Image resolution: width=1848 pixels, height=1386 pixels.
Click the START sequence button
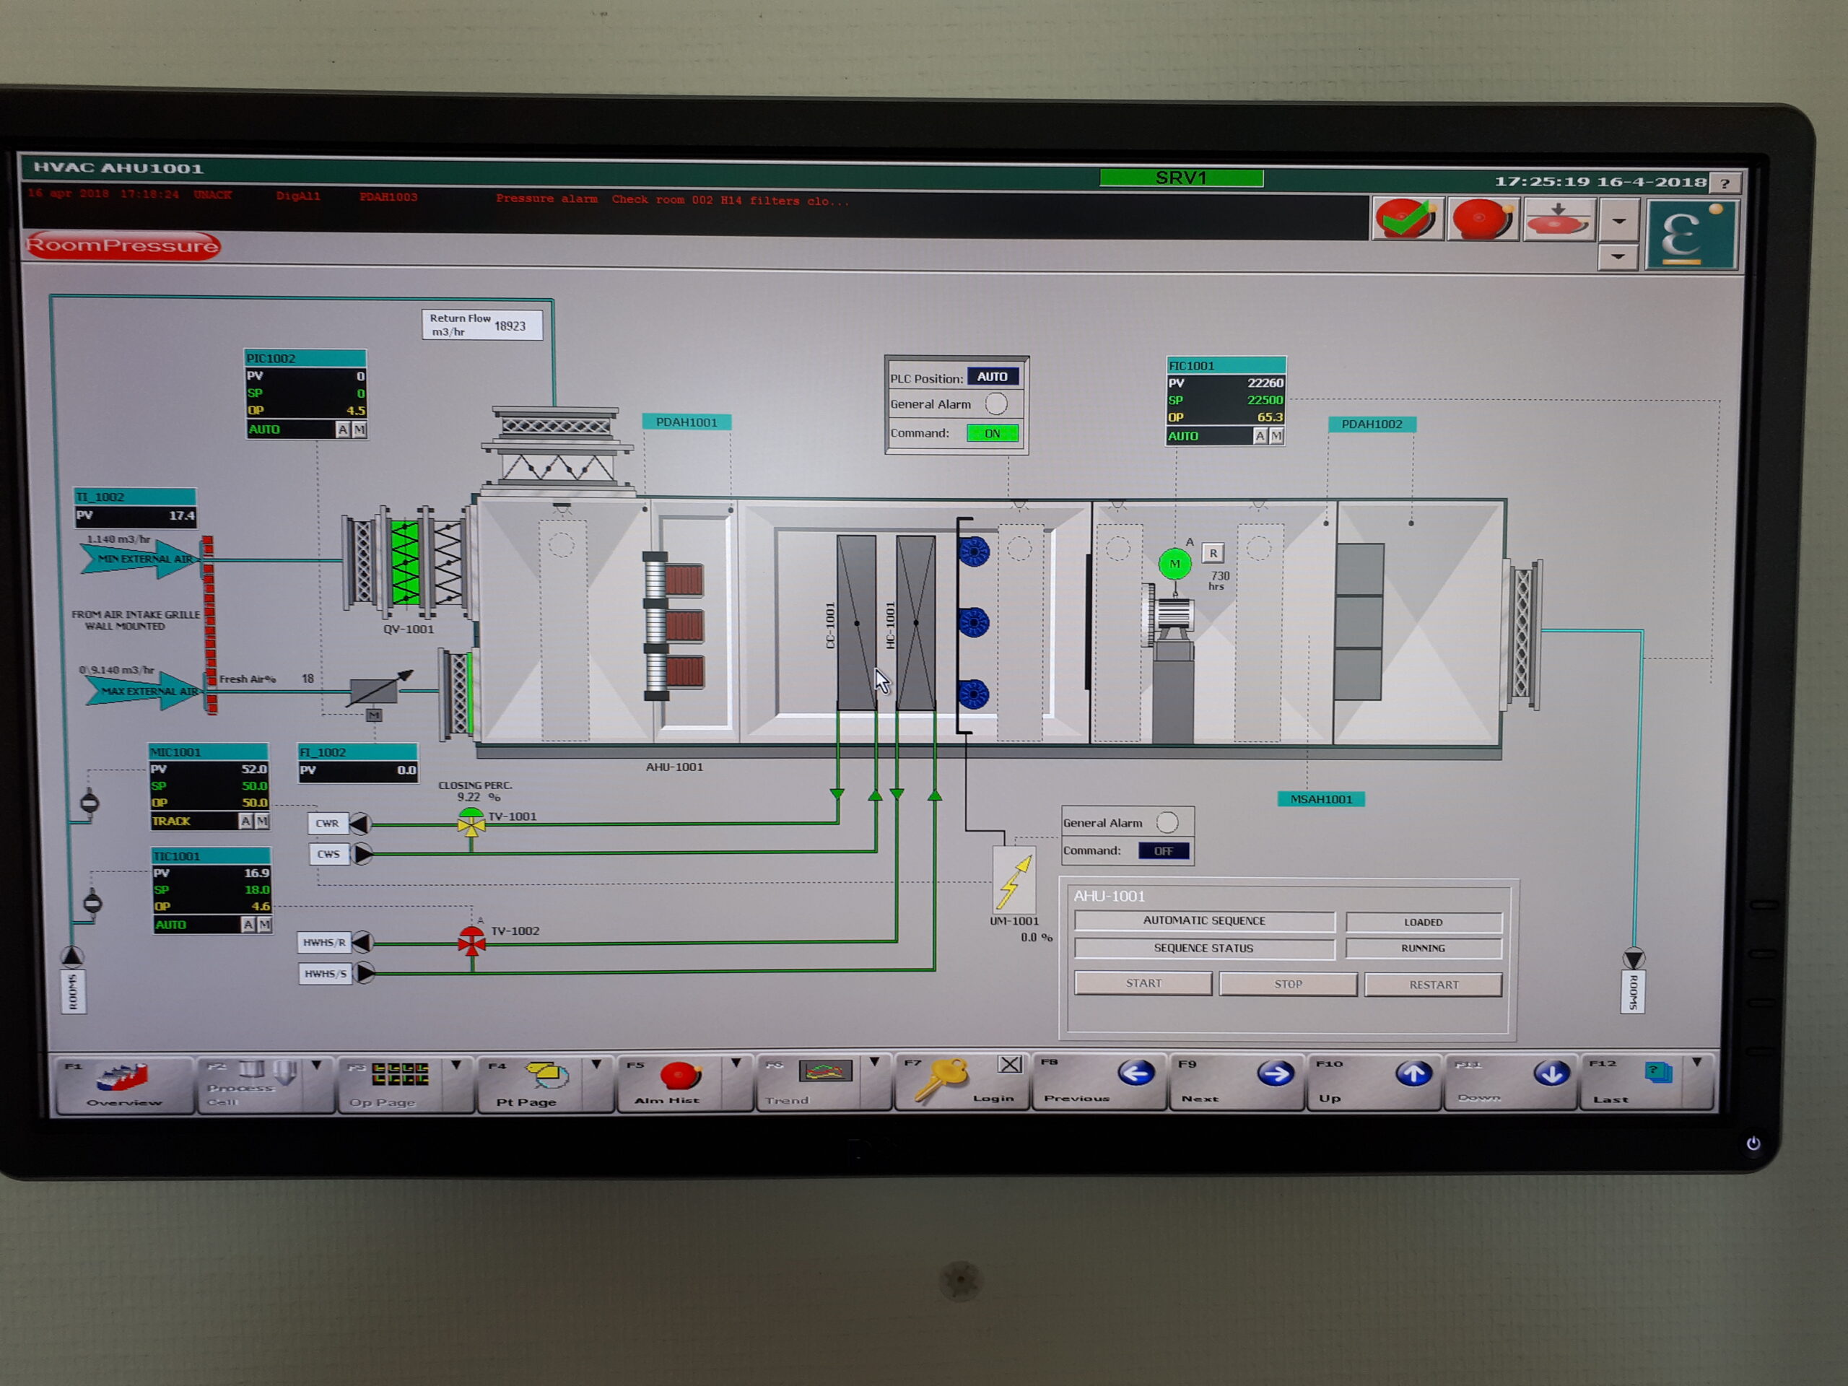pyautogui.click(x=1143, y=983)
